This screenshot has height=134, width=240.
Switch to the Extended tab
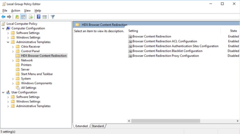(x=81, y=126)
